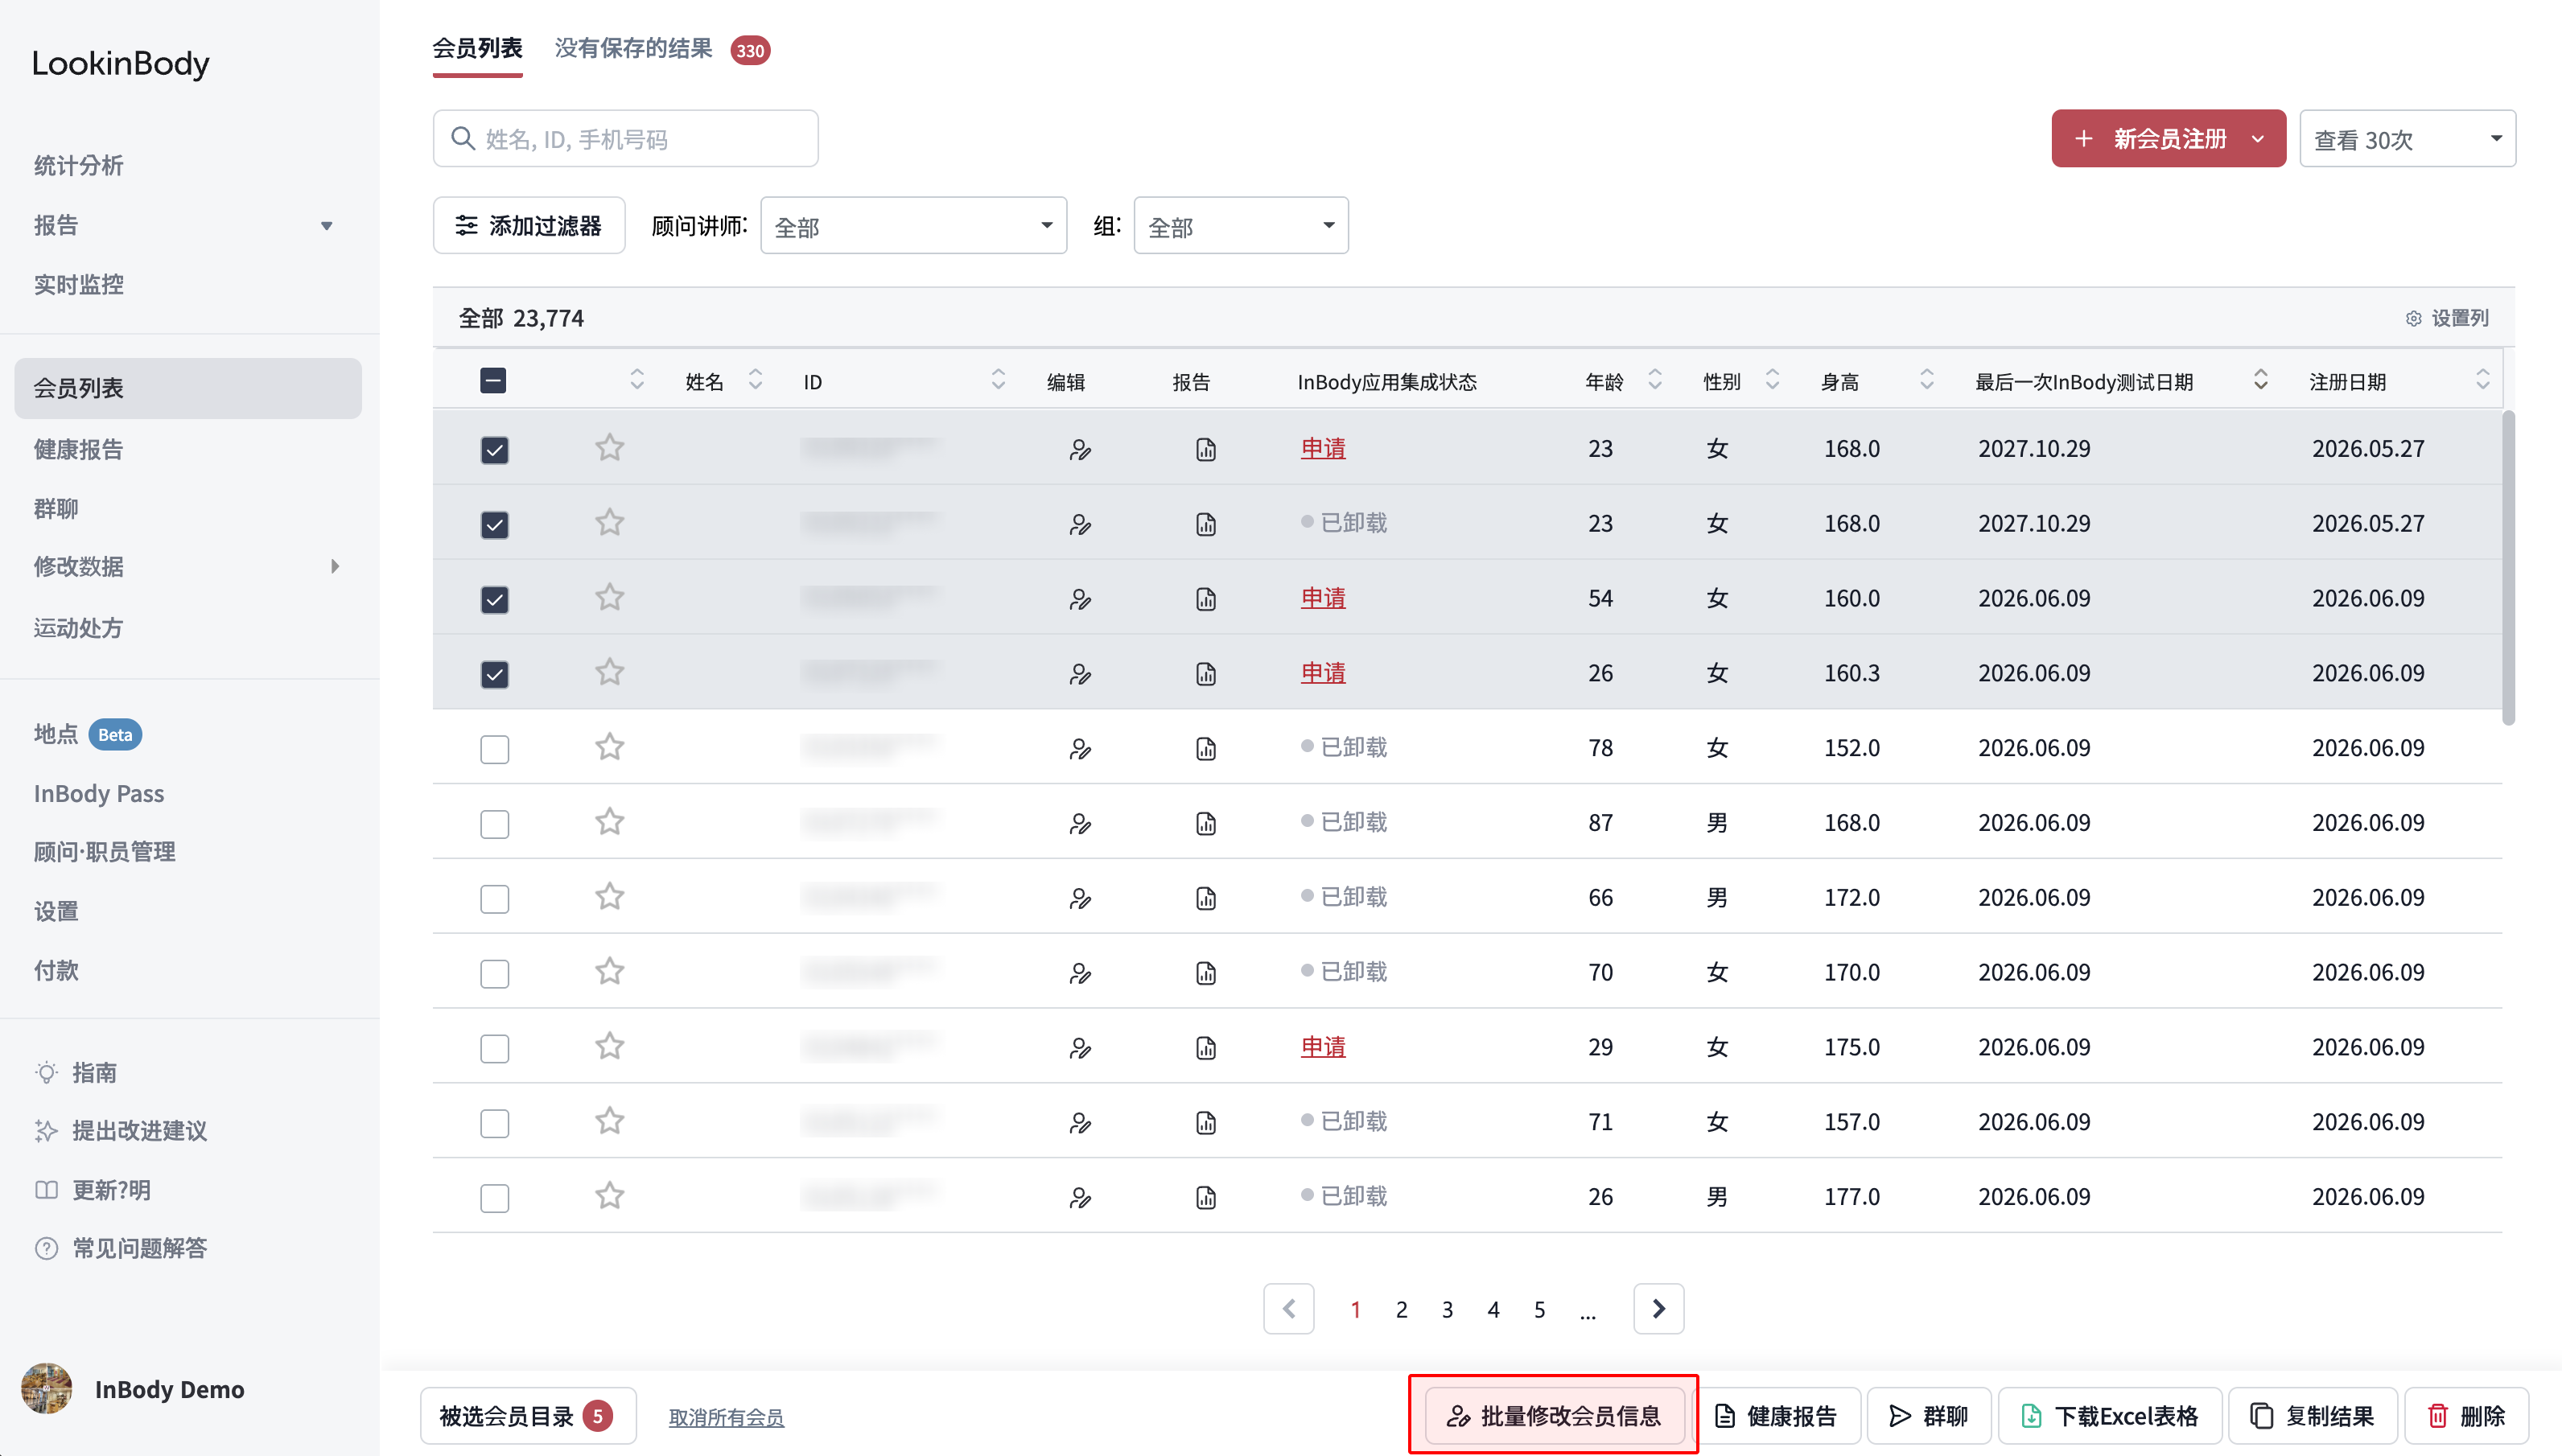Click the 取消所有会员 link
Viewport: 2562px width, 1456px height.
pyautogui.click(x=726, y=1417)
